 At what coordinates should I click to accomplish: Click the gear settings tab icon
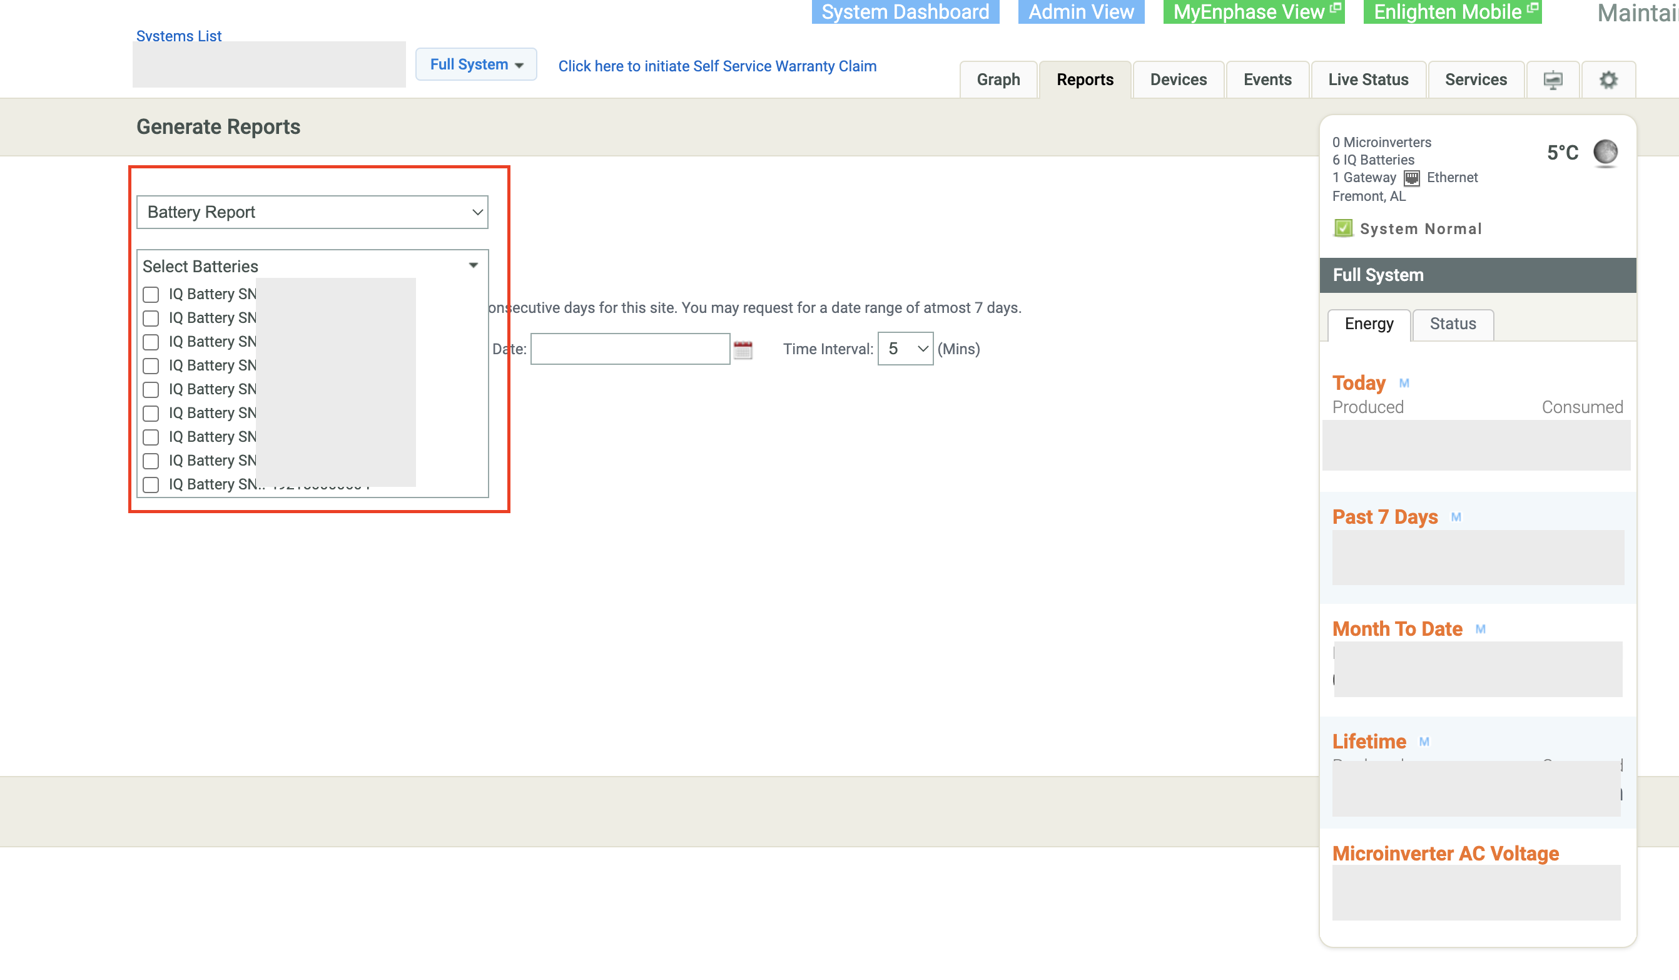pyautogui.click(x=1608, y=80)
